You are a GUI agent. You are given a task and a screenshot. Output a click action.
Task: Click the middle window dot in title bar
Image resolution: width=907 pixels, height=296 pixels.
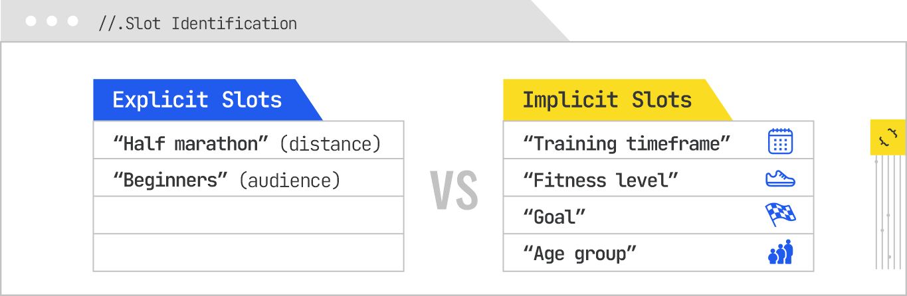click(x=52, y=21)
